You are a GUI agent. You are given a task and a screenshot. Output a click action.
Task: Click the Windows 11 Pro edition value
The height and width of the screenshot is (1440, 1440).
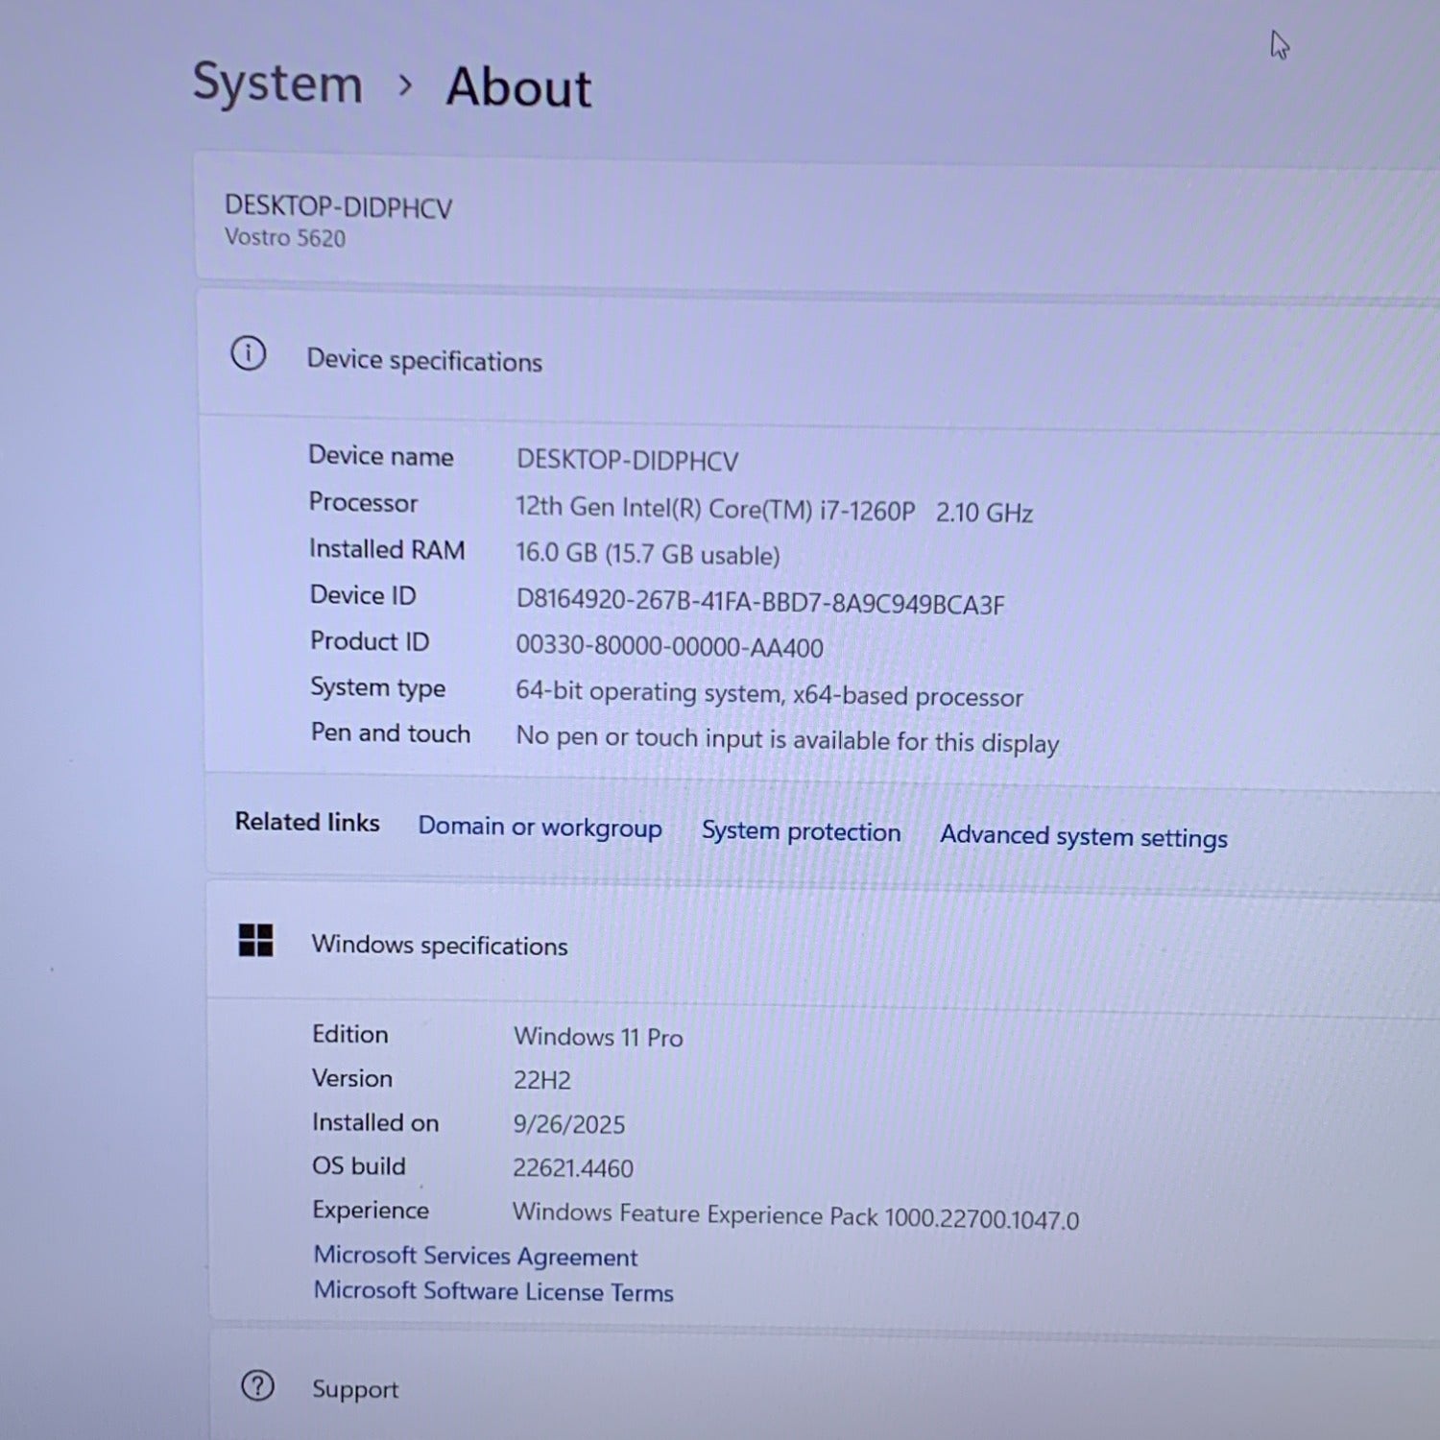598,1038
